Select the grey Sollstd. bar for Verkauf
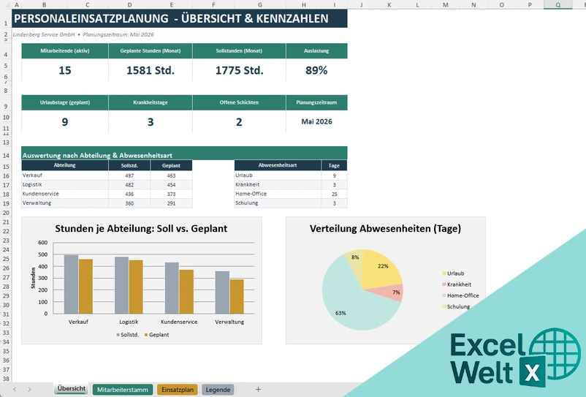 tap(72, 284)
